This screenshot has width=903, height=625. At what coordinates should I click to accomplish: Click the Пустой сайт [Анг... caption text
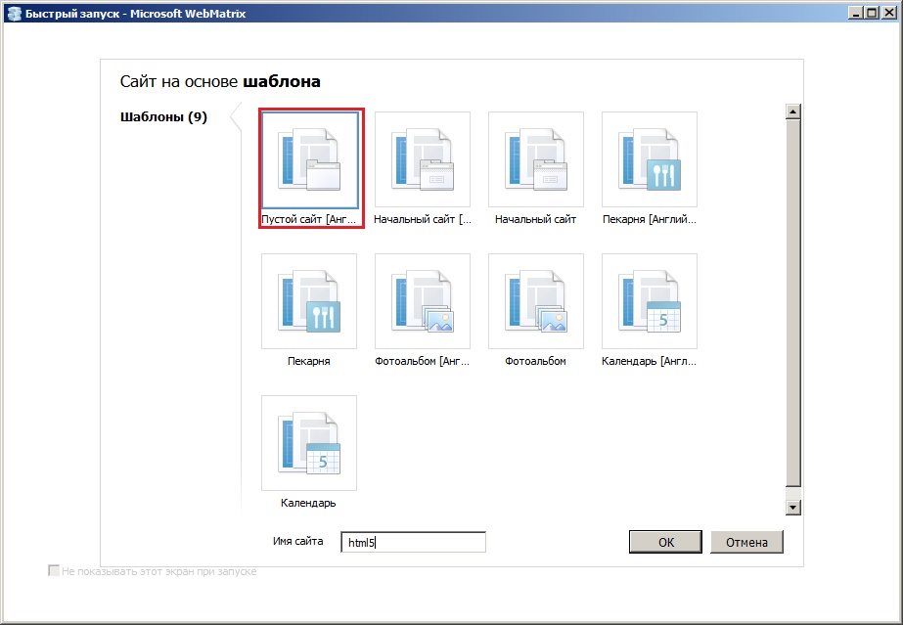click(309, 219)
